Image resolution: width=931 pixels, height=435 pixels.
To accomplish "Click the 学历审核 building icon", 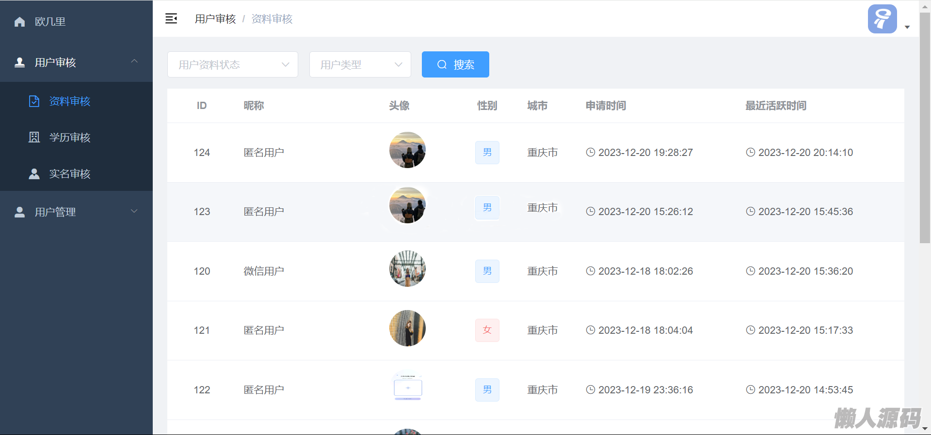I will coord(34,138).
